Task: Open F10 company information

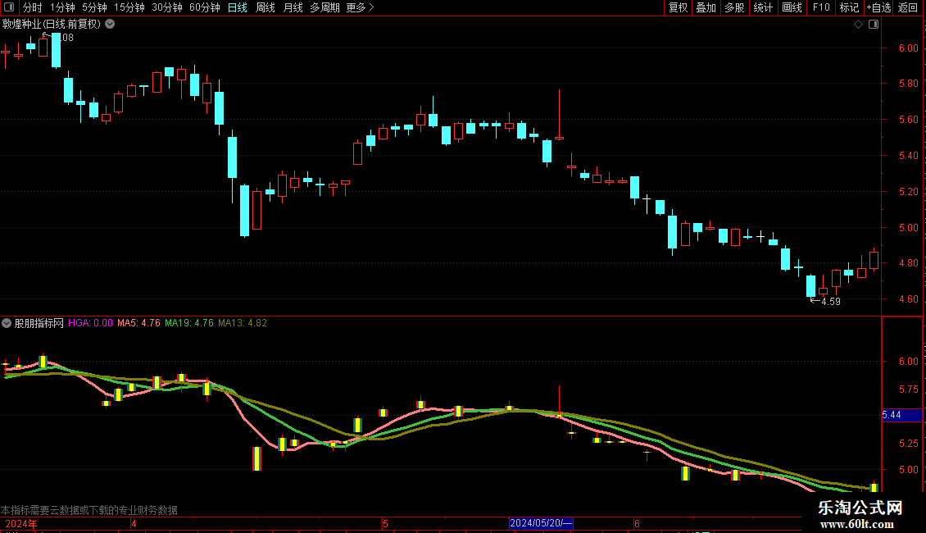Action: pos(821,7)
